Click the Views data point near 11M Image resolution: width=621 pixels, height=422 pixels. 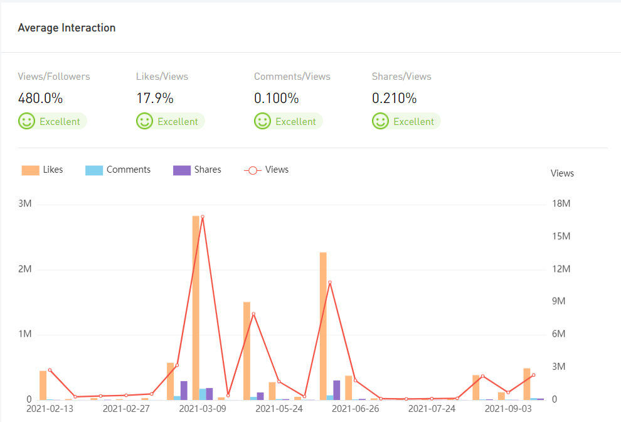coord(330,283)
